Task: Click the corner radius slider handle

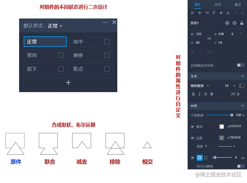Action: click(x=215, y=157)
